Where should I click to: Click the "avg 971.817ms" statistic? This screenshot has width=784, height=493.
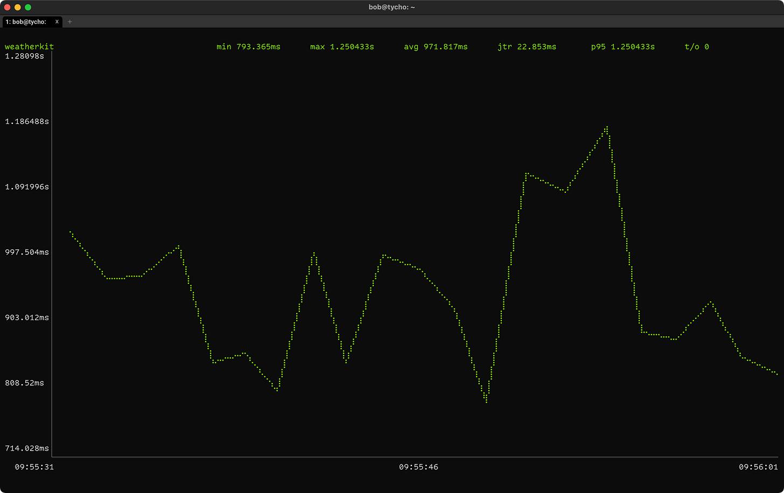pos(436,47)
